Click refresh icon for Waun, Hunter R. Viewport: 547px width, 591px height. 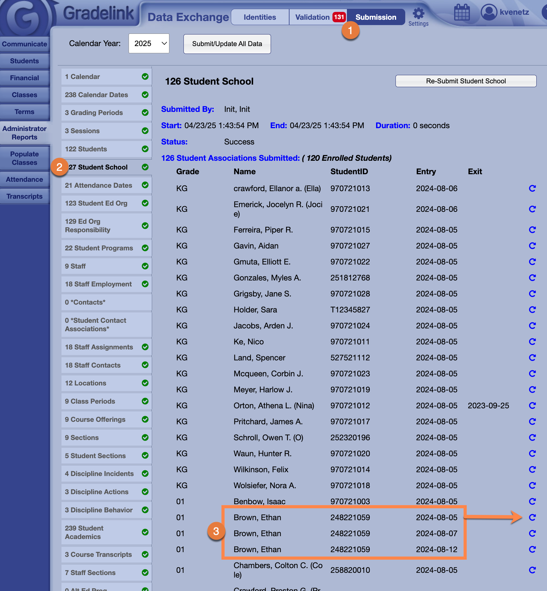tap(532, 453)
